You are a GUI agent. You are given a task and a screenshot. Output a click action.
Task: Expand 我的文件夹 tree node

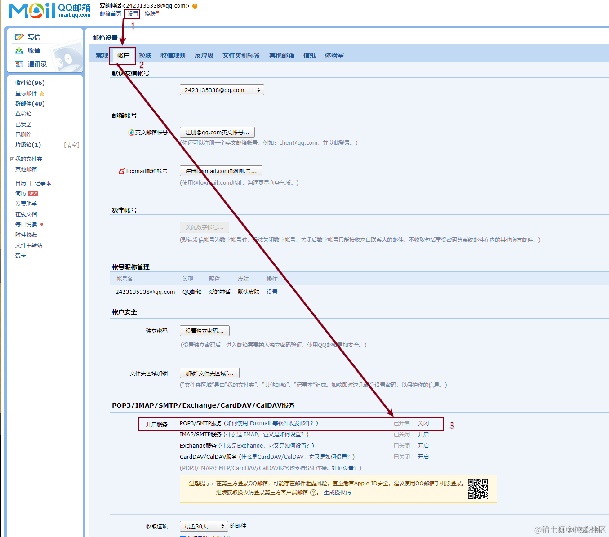click(12, 159)
